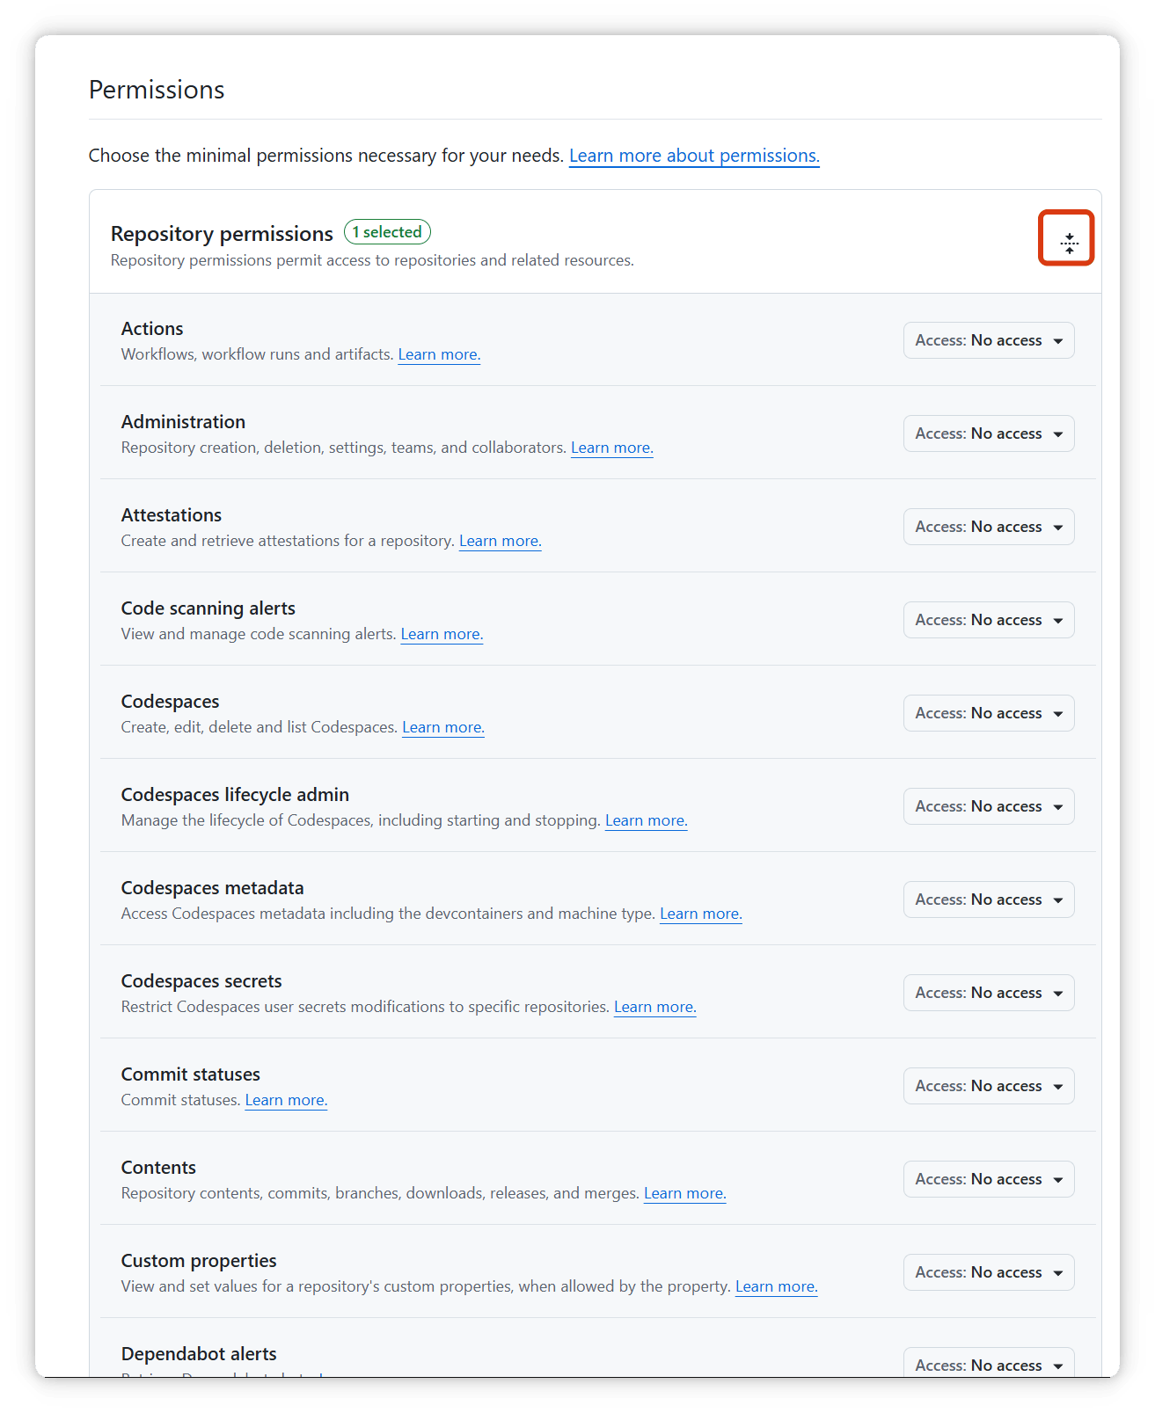Image resolution: width=1155 pixels, height=1413 pixels.
Task: Open the Contents access dropdown
Action: (989, 1179)
